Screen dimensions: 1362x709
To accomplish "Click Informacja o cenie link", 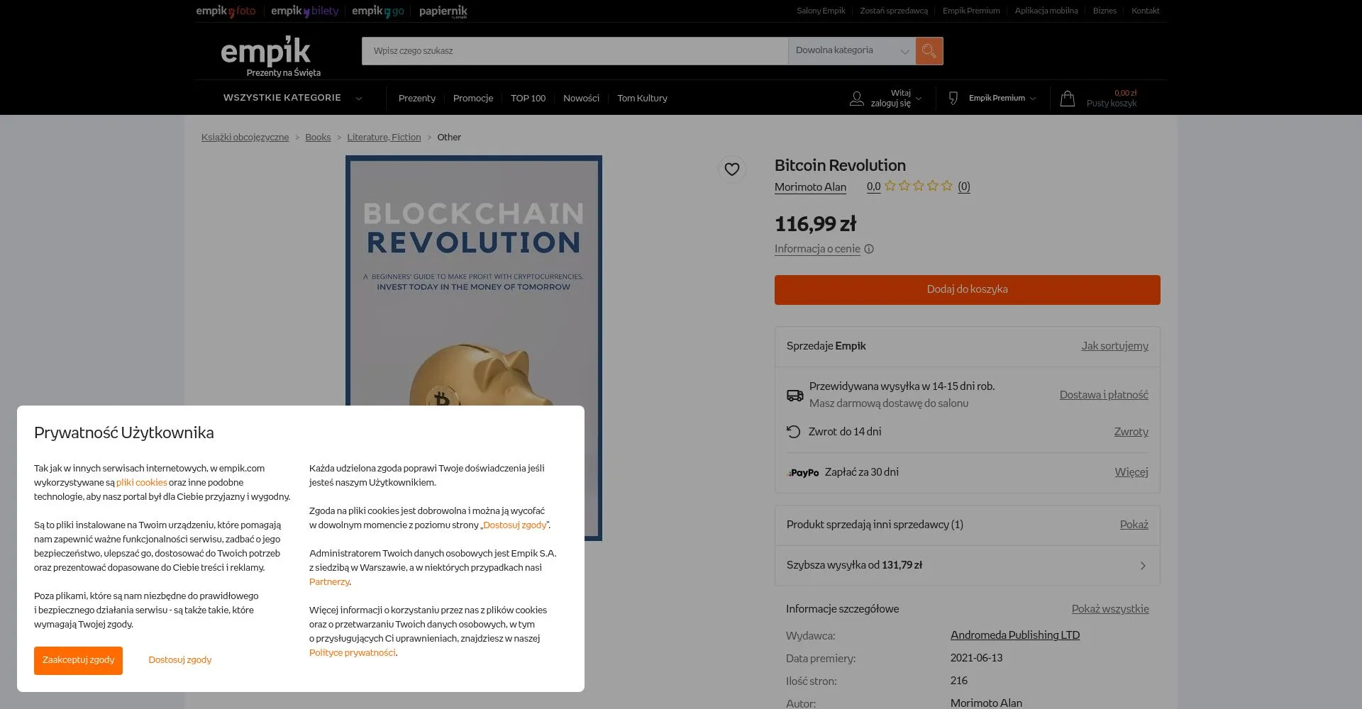I will (x=817, y=249).
